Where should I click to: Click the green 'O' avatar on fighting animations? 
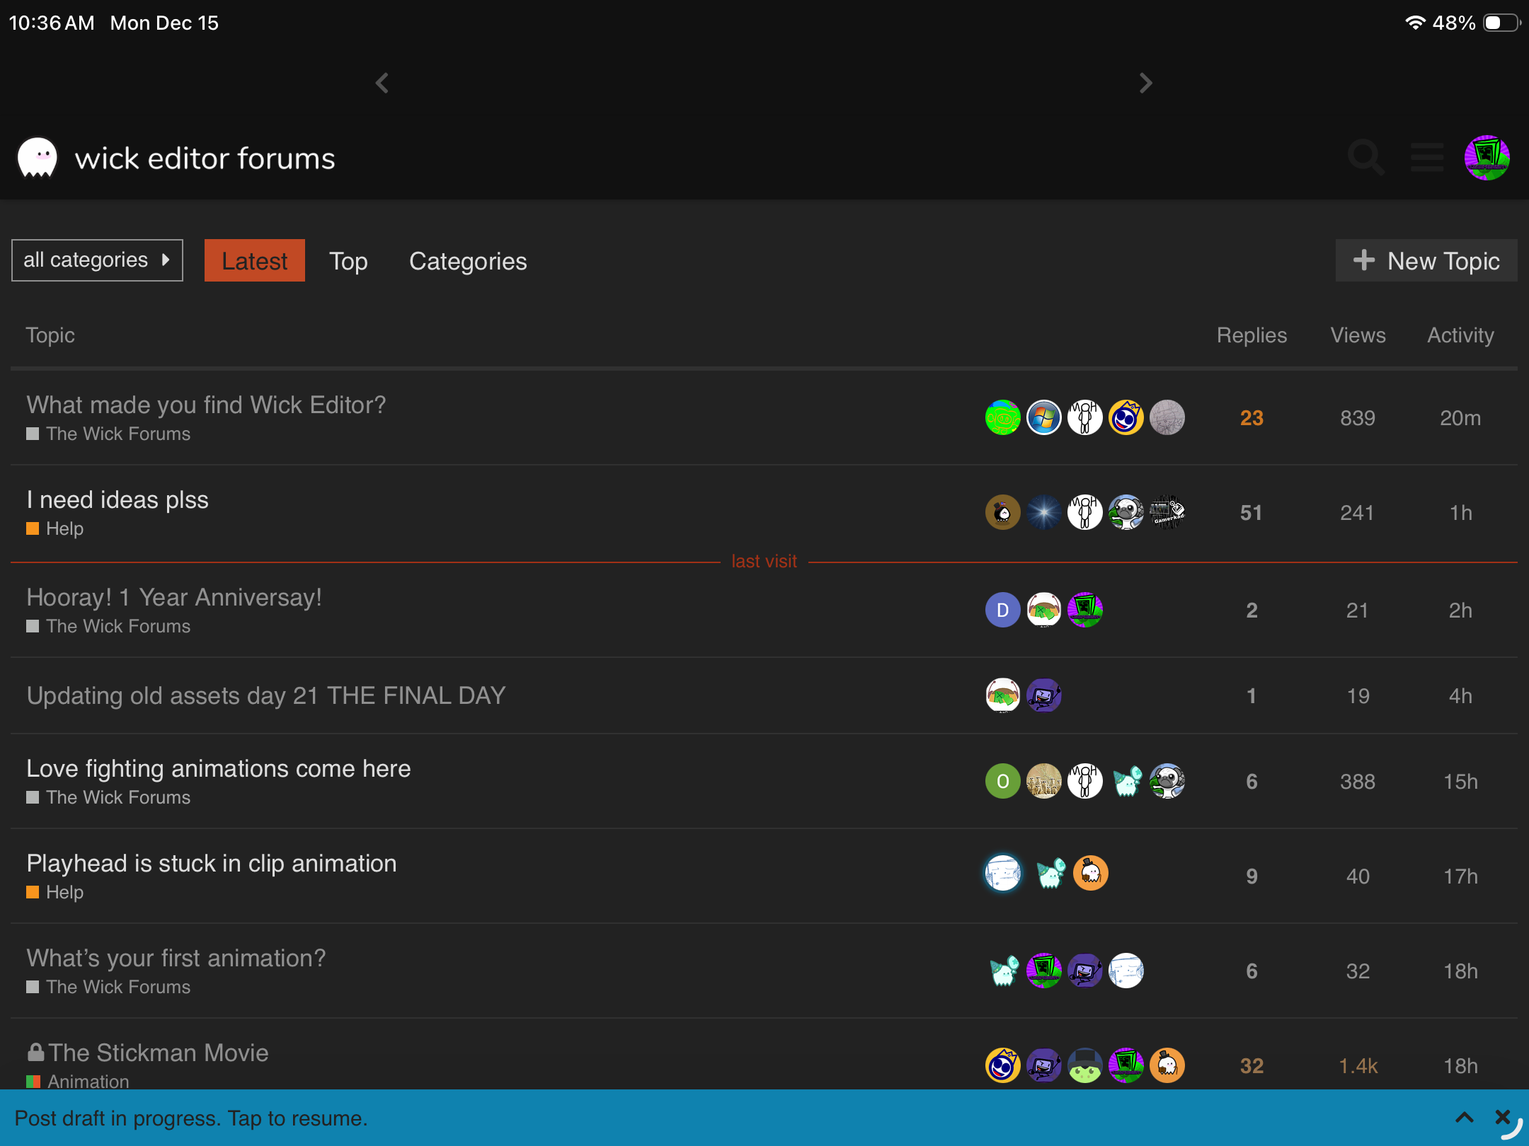coord(1002,781)
